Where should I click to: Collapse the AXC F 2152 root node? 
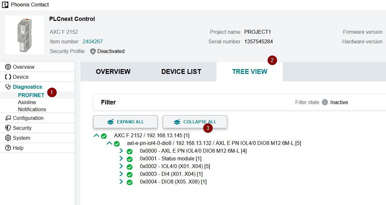(x=96, y=136)
